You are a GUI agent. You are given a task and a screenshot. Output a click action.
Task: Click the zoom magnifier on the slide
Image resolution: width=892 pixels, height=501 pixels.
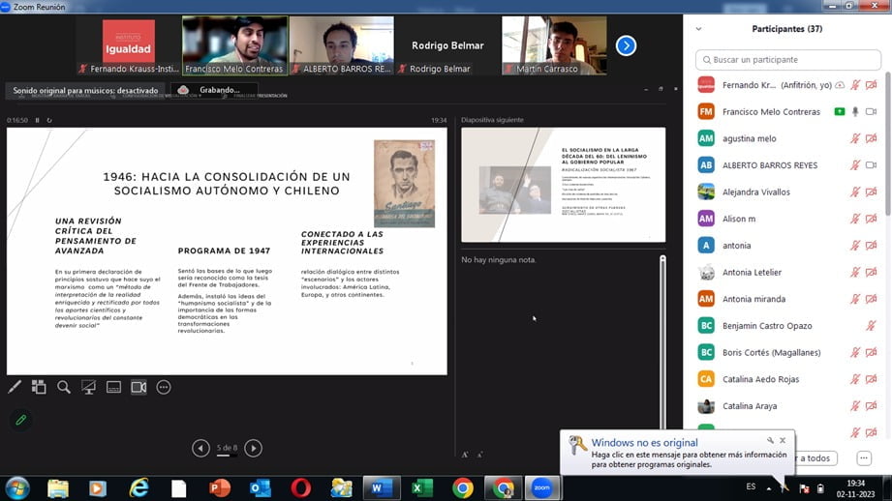(x=64, y=388)
